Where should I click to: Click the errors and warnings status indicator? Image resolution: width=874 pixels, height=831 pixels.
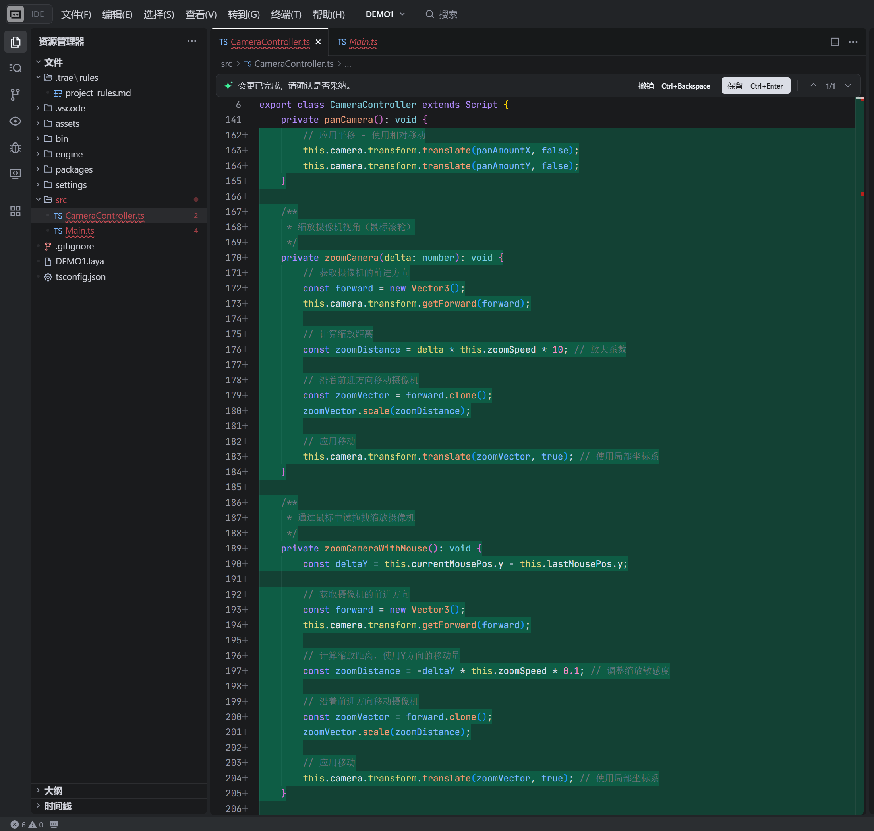pyautogui.click(x=27, y=824)
